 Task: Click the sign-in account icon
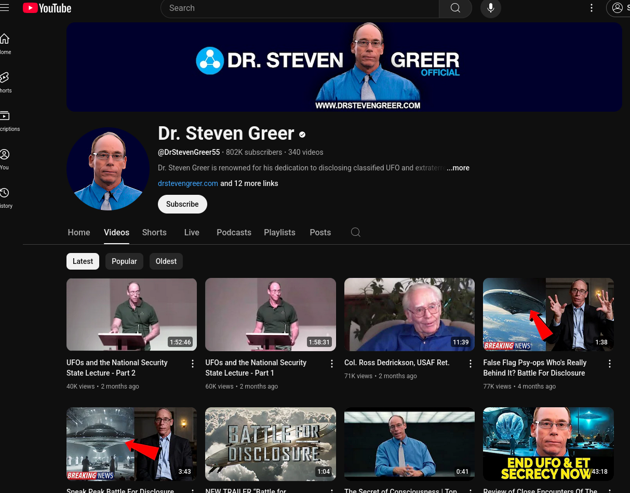click(x=618, y=8)
